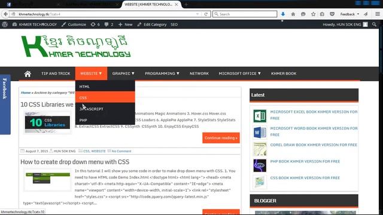Click the Excel icon in Latest widget
The width and height of the screenshot is (383, 215).
[x=260, y=116]
